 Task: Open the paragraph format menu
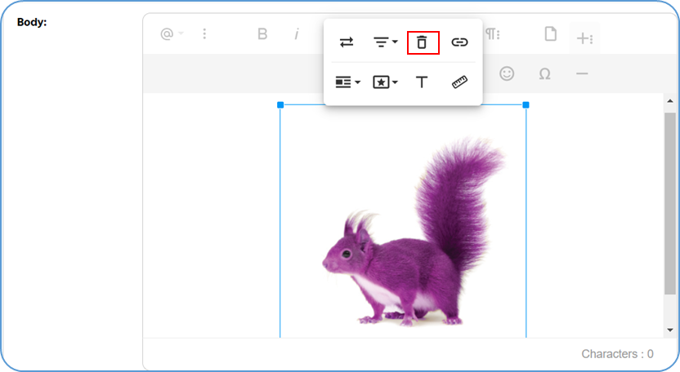click(492, 34)
